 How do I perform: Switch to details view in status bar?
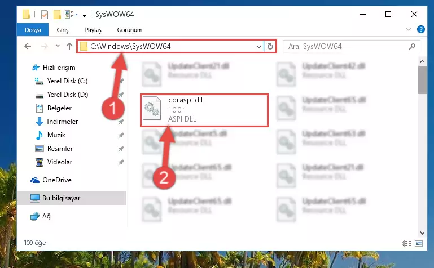pyautogui.click(x=406, y=243)
